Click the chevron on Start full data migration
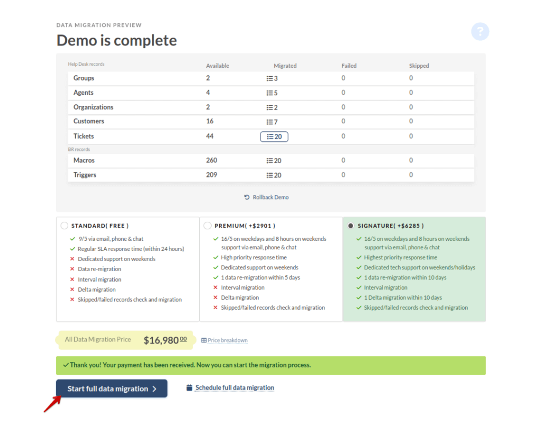This screenshot has height=432, width=542. pos(155,388)
